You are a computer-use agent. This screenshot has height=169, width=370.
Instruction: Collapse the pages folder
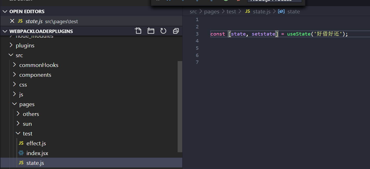click(x=91, y=104)
